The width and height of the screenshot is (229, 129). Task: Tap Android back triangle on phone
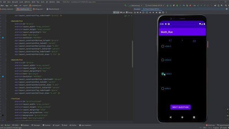point(170,117)
